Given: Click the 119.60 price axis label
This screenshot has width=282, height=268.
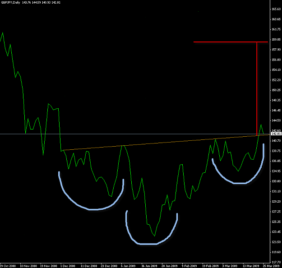Looking at the screenshot, I should (x=276, y=252).
